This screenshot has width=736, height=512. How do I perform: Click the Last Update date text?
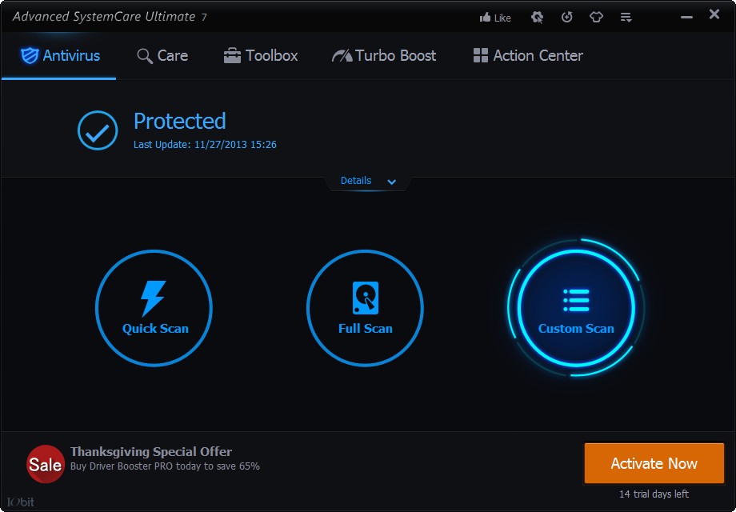point(205,145)
